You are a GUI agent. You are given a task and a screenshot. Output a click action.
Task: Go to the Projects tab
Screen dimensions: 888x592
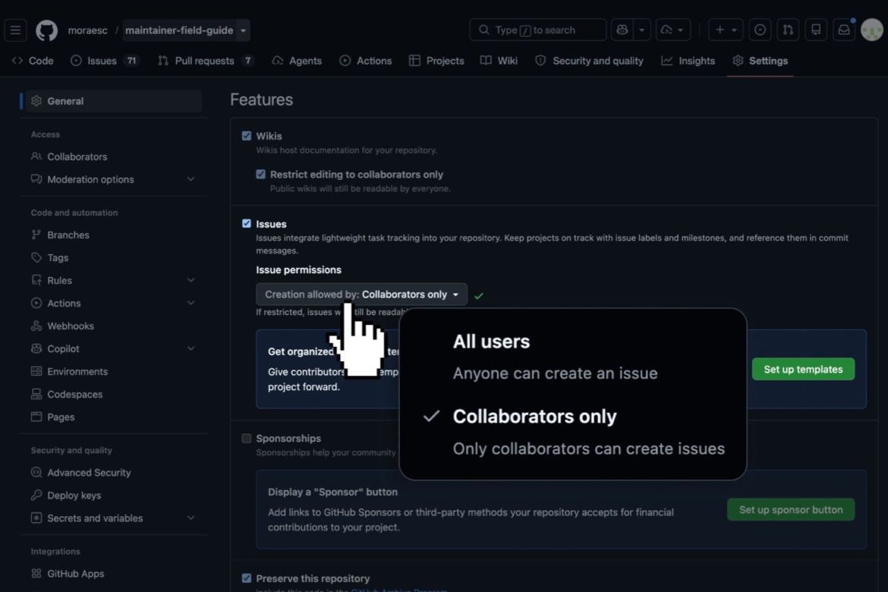point(436,61)
